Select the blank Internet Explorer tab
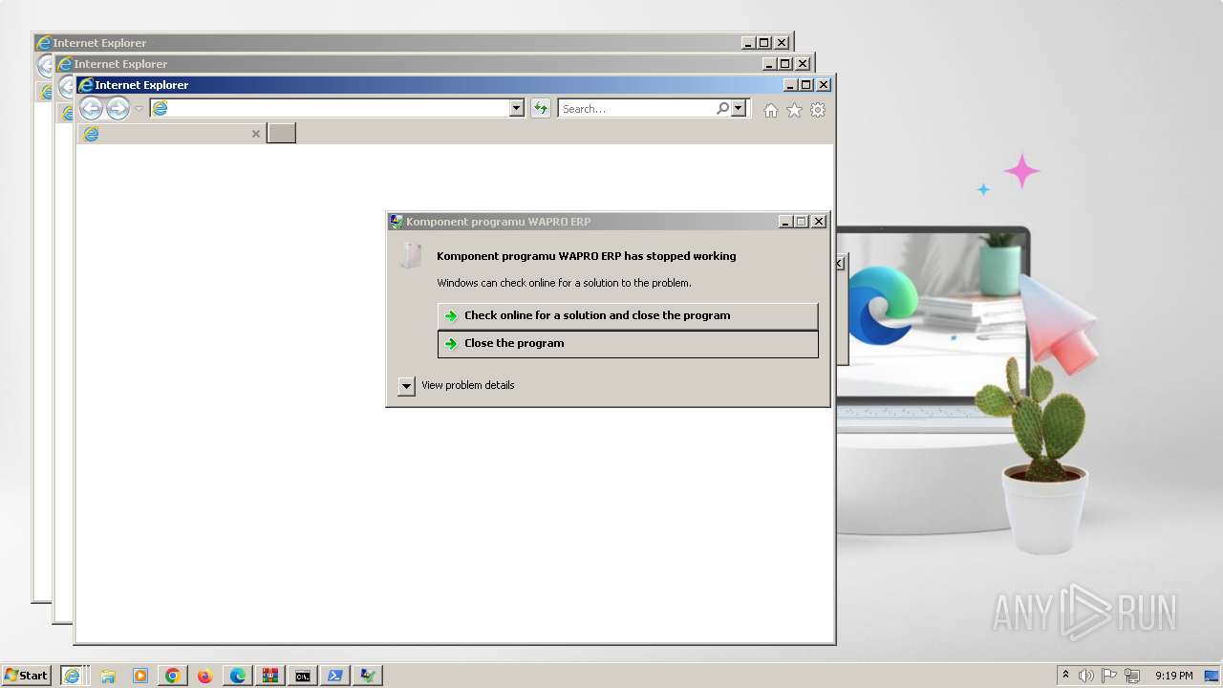 click(x=172, y=134)
